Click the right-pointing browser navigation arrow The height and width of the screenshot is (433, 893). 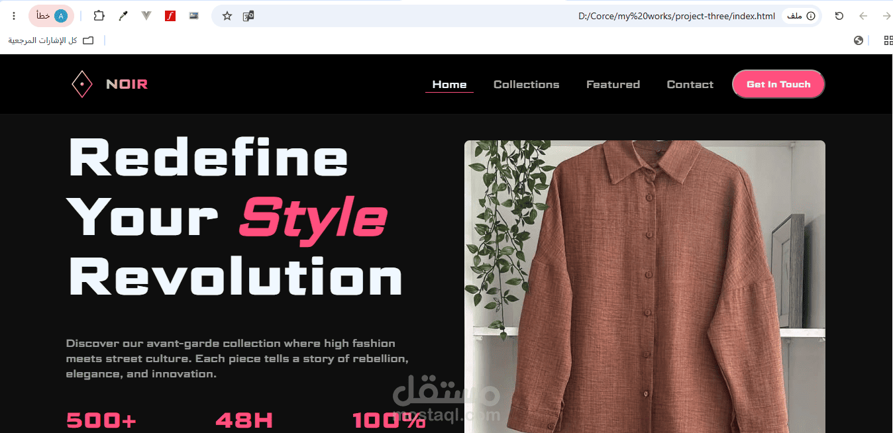(x=886, y=16)
